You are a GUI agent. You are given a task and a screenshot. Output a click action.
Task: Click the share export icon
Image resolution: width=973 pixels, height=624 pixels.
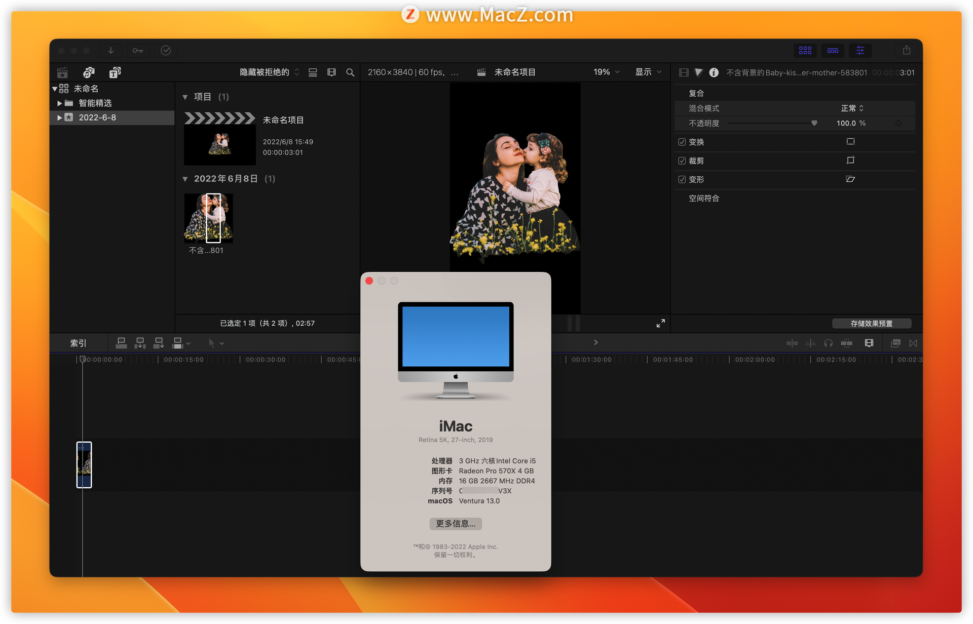tap(907, 50)
